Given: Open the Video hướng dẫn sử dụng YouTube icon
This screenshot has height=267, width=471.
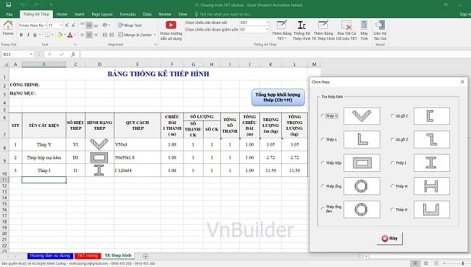Looking at the screenshot, I should click(171, 25).
